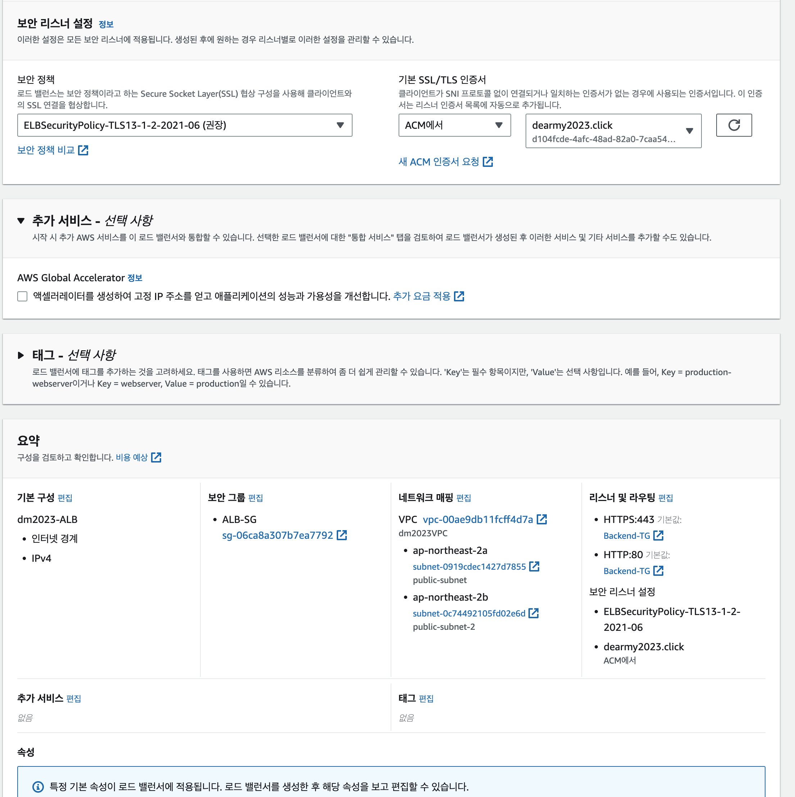Open 정보 link next to 보안 리스너 설정

(106, 24)
